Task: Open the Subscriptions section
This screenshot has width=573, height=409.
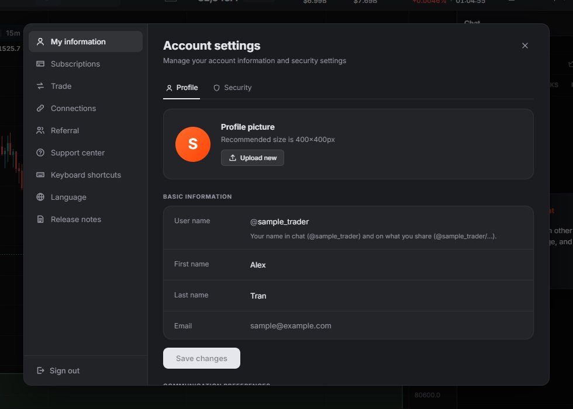Action: (x=85, y=64)
